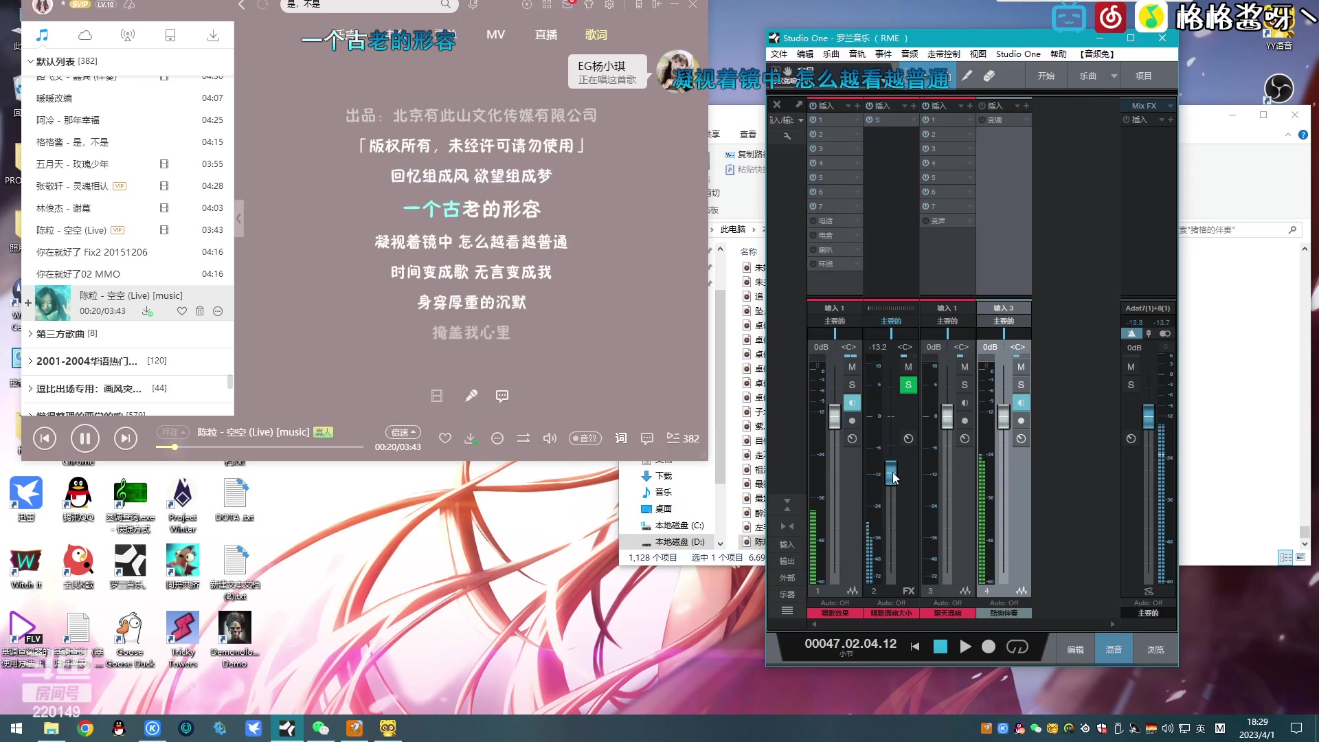
Task: Open the microphone sing icon below the lyrics
Action: [x=471, y=396]
